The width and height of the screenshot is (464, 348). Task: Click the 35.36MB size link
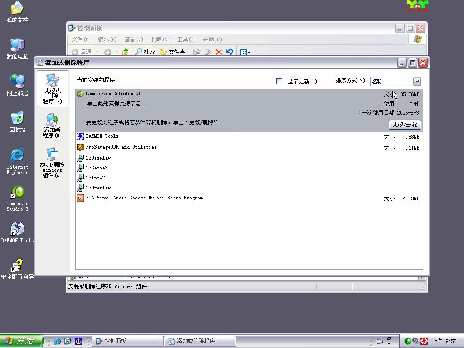click(410, 94)
